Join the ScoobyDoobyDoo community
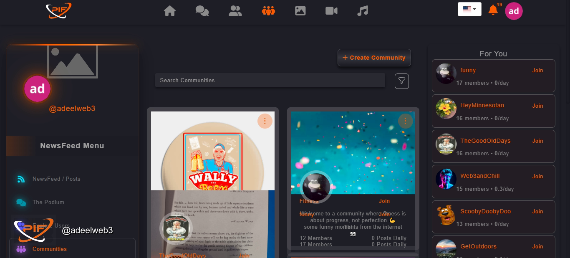Image resolution: width=570 pixels, height=258 pixels. [x=537, y=211]
